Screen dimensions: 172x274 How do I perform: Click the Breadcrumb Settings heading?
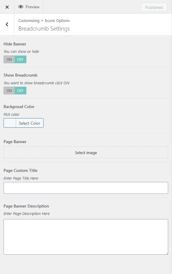click(44, 29)
